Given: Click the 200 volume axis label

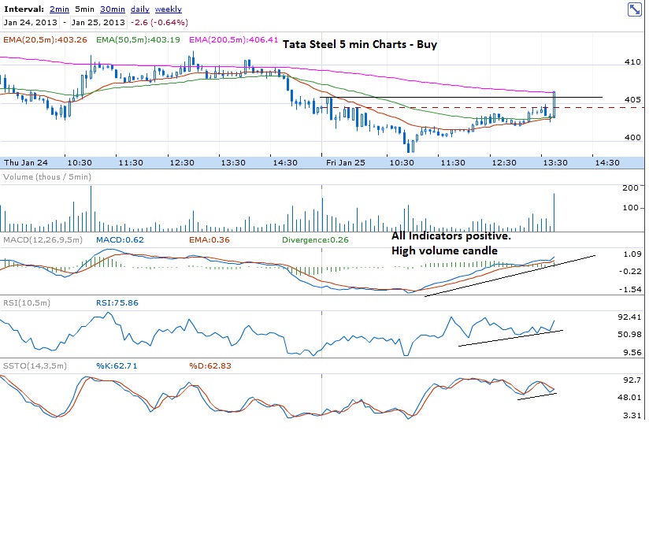Looking at the screenshot, I should (630, 187).
